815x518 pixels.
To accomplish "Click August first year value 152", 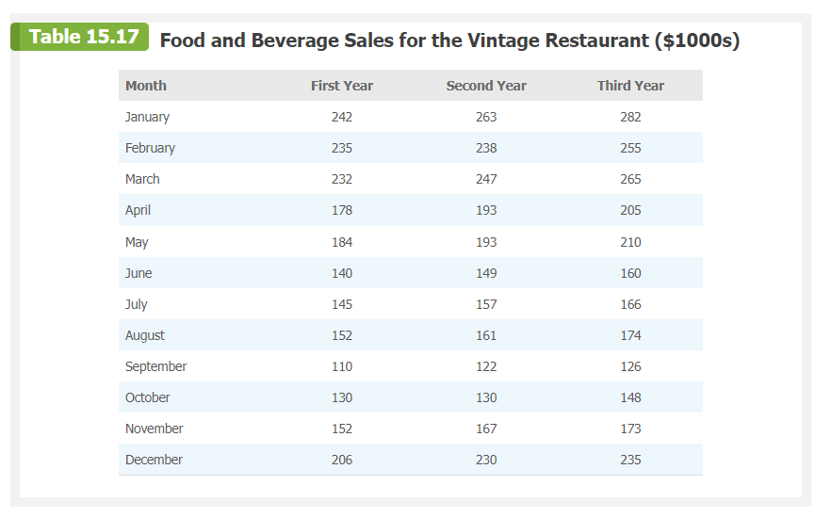I will (x=342, y=335).
